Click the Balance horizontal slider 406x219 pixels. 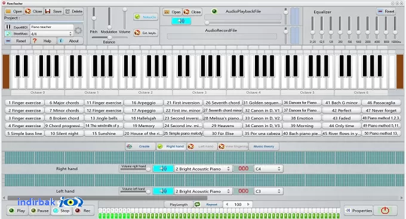(109, 38)
